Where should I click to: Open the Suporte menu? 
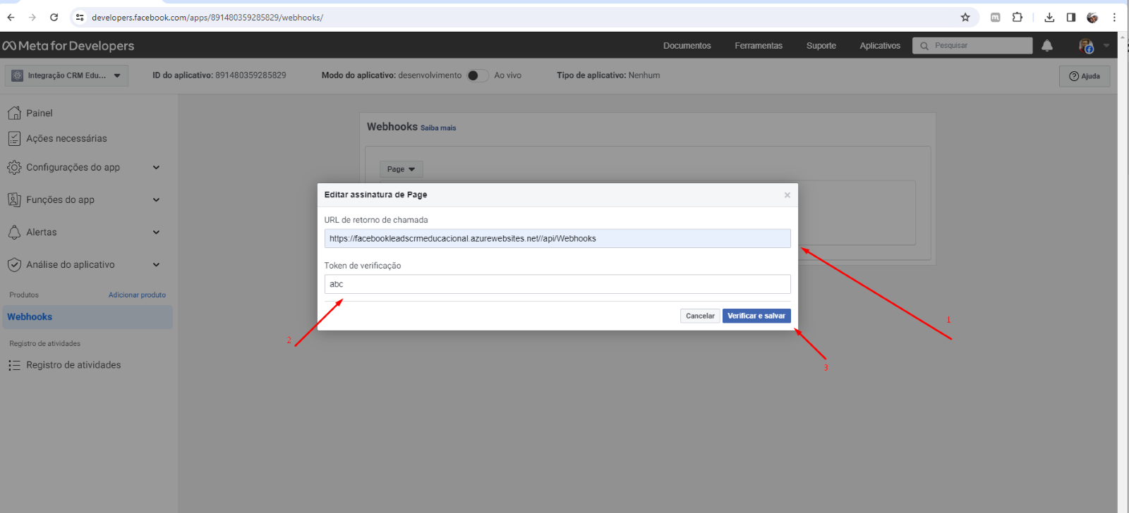(821, 46)
